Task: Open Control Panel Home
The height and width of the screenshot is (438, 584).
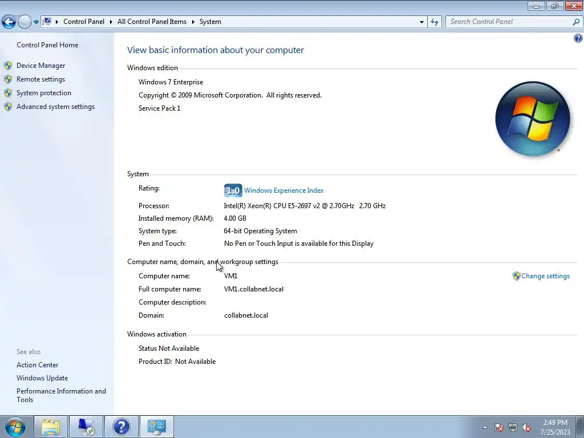Action: click(x=47, y=44)
